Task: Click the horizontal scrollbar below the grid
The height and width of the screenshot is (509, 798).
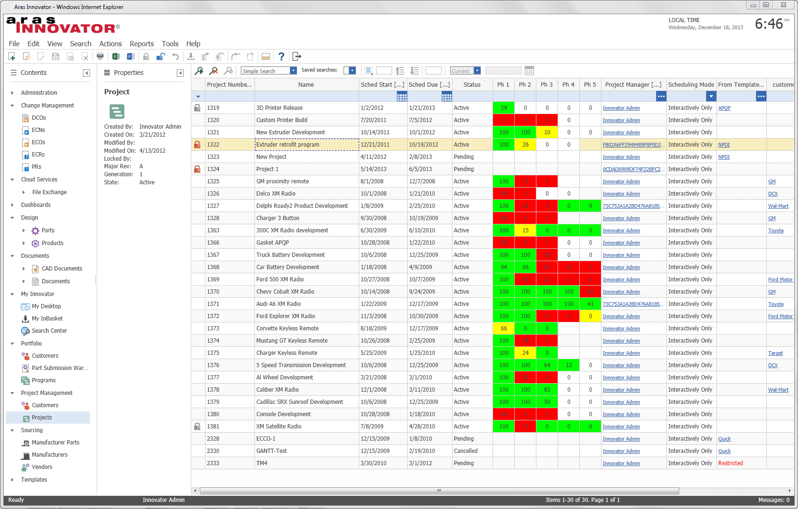Action: pyautogui.click(x=439, y=491)
